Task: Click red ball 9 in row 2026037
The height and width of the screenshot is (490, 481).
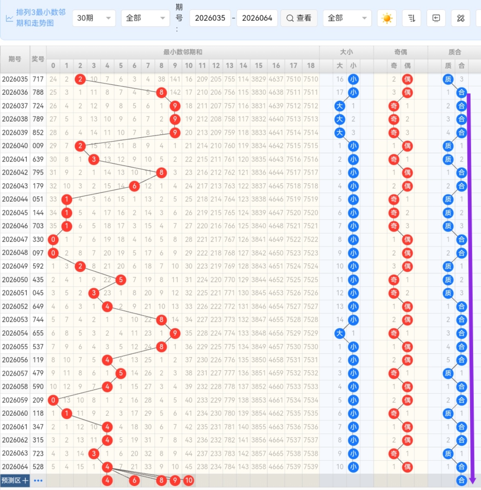Action: 175,106
